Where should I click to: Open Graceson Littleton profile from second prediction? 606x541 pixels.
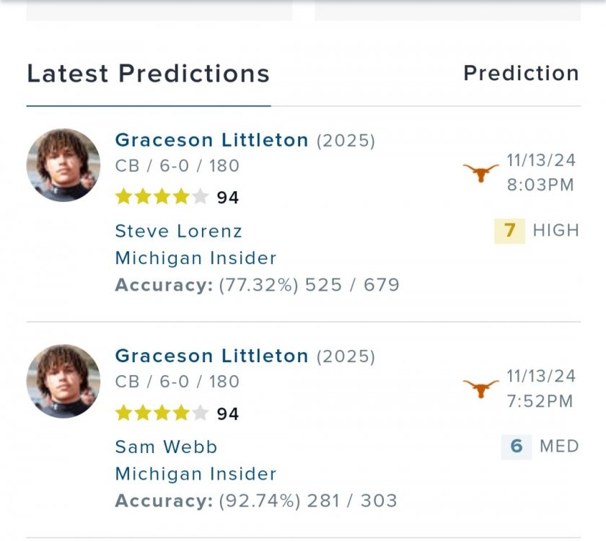pos(211,356)
